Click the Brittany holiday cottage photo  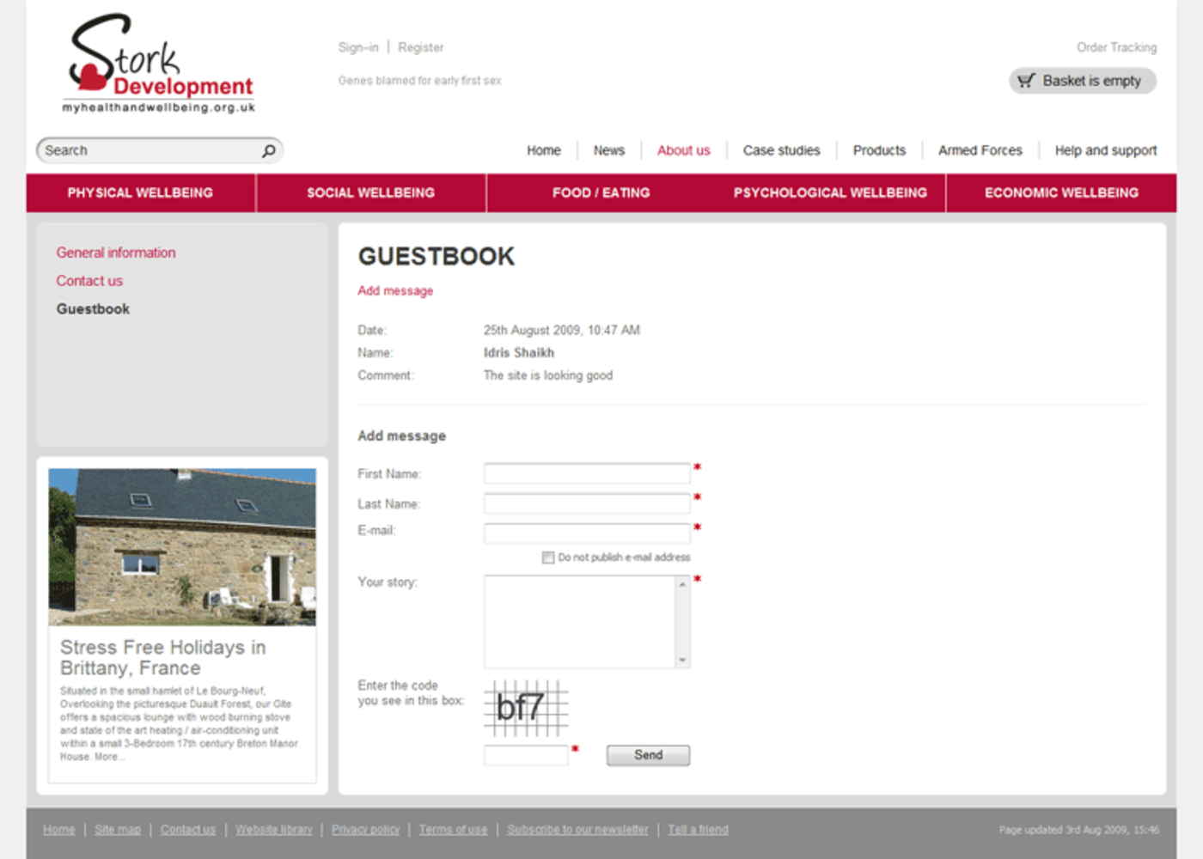(182, 546)
